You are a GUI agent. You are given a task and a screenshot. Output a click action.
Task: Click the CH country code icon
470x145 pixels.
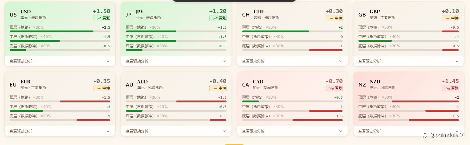246,15
